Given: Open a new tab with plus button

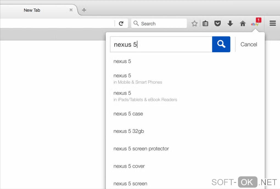Looking at the screenshot, I should coord(84,10).
